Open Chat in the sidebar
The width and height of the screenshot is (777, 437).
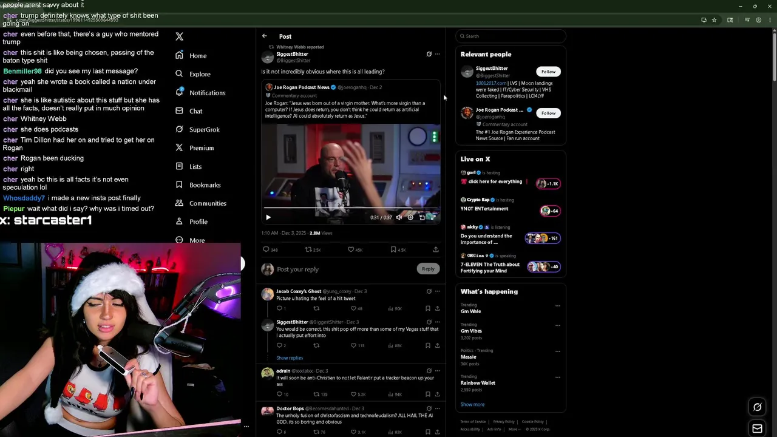(x=189, y=111)
